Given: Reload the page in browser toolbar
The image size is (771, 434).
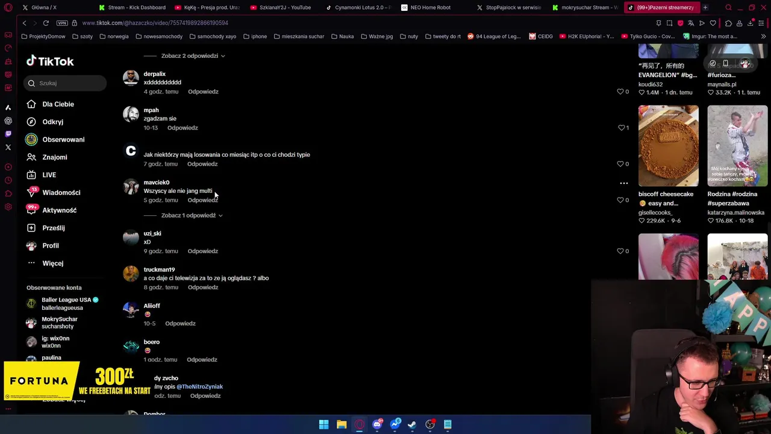Looking at the screenshot, I should point(46,23).
